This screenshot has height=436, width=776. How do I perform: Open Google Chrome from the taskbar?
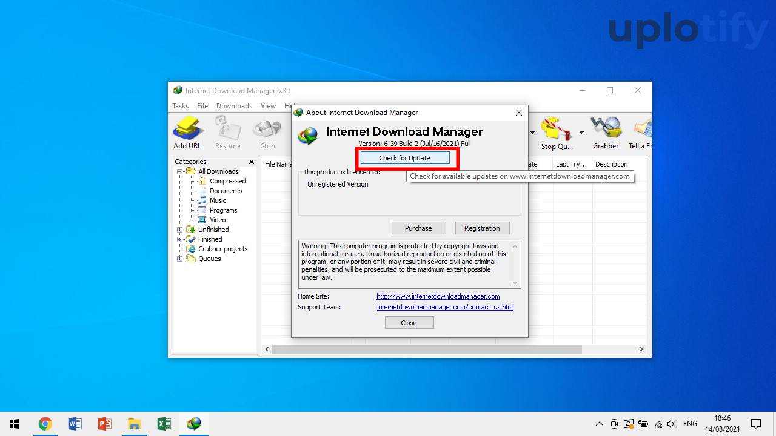coord(45,424)
